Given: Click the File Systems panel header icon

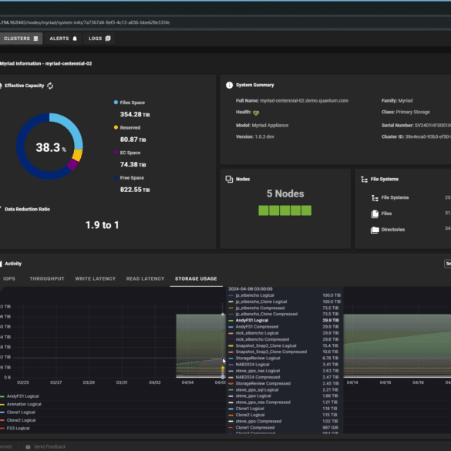Looking at the screenshot, I should pyautogui.click(x=364, y=180).
